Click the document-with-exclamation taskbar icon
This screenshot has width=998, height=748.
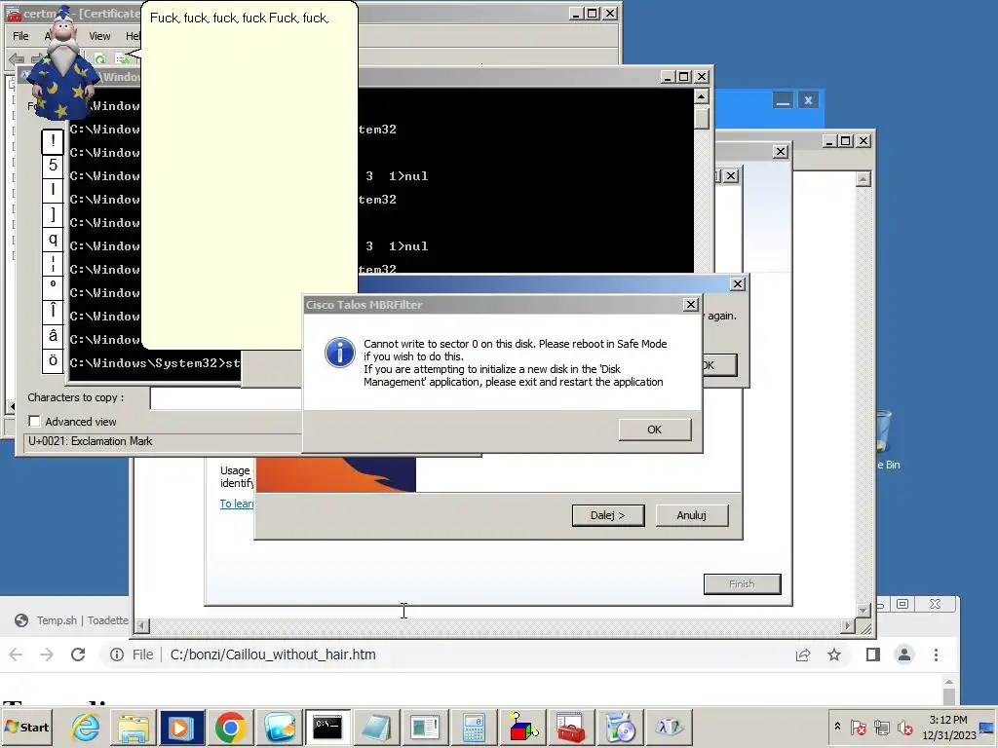425,727
